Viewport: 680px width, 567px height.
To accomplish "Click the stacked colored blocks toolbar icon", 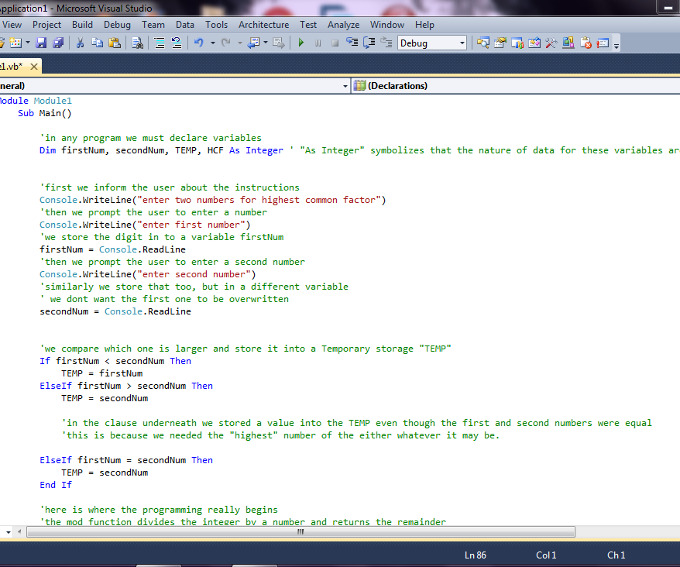I will (568, 43).
